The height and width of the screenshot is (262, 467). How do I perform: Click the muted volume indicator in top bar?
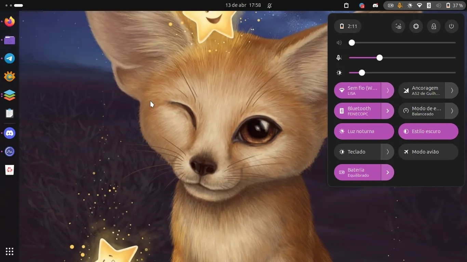click(439, 5)
